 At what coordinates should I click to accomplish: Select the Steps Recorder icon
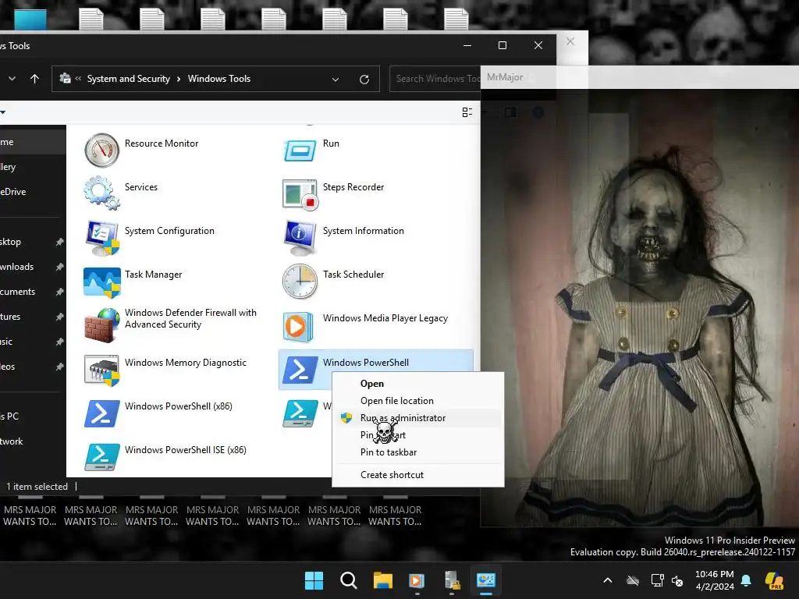tap(300, 194)
